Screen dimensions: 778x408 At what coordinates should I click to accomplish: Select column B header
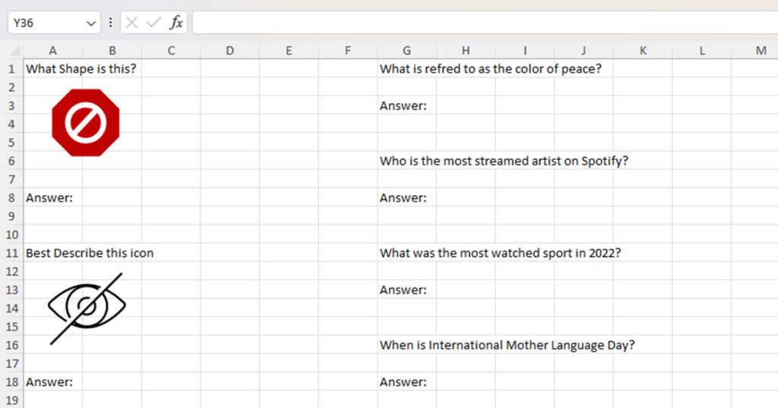click(112, 51)
